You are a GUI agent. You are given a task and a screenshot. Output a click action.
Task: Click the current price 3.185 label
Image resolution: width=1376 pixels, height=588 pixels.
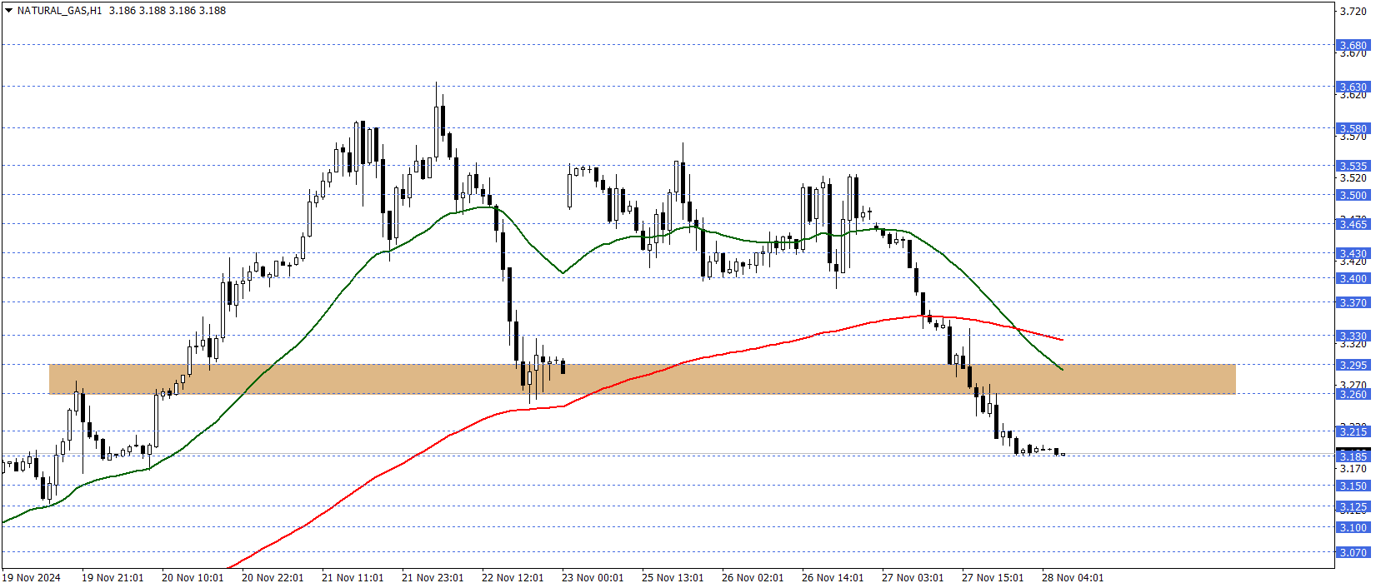click(x=1353, y=456)
